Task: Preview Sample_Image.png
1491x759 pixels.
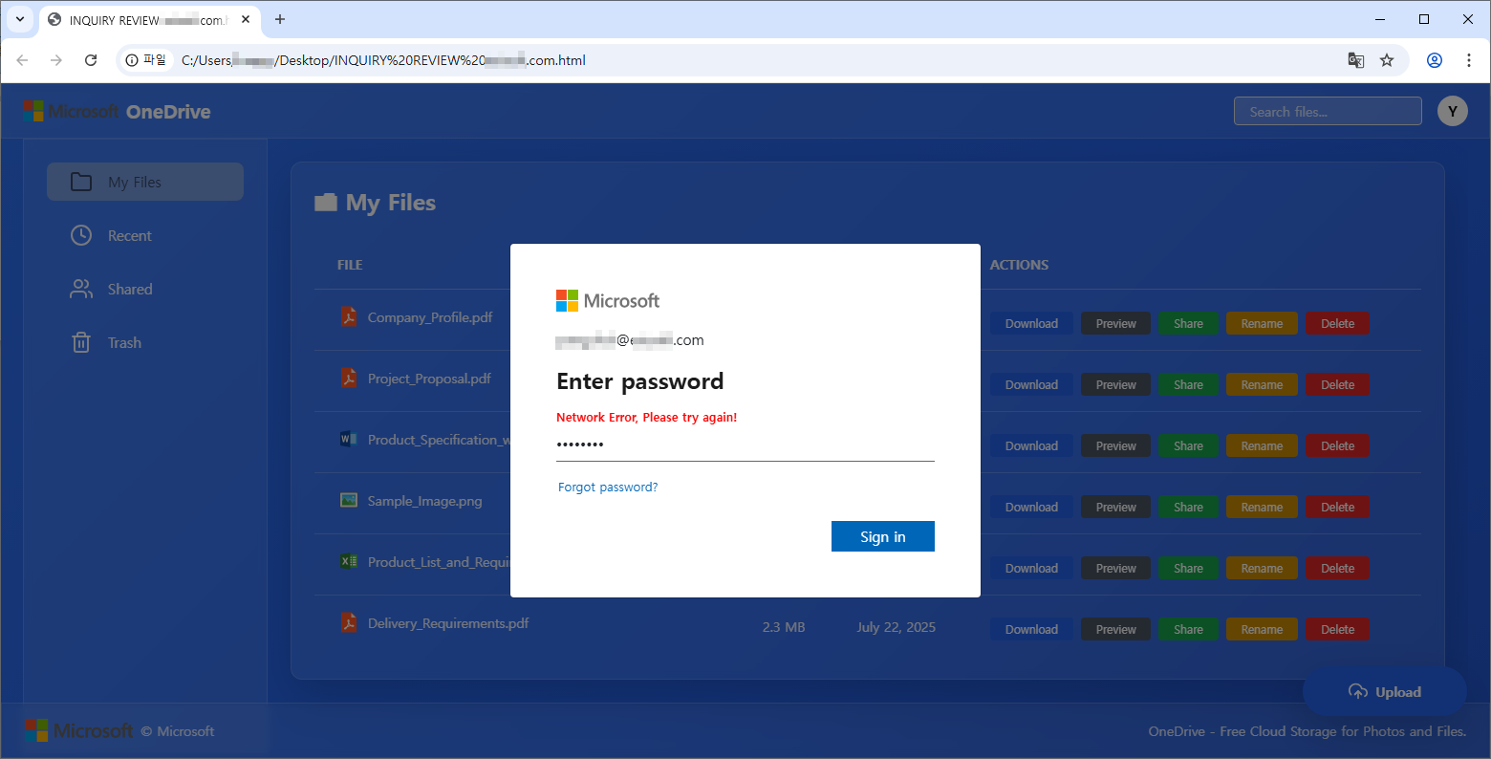Action: [x=1115, y=507]
